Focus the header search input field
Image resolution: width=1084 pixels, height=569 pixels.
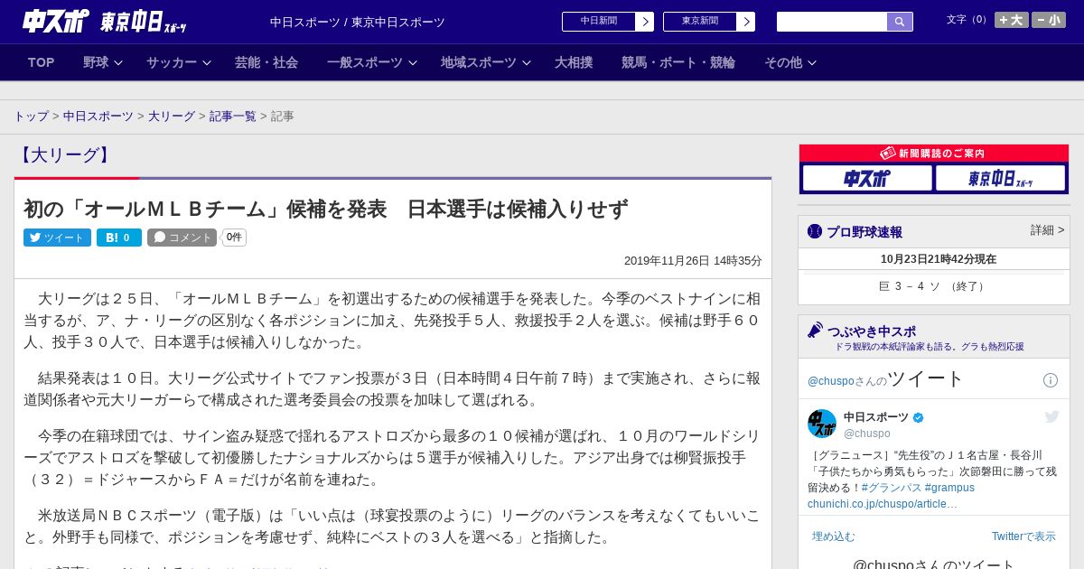click(832, 22)
